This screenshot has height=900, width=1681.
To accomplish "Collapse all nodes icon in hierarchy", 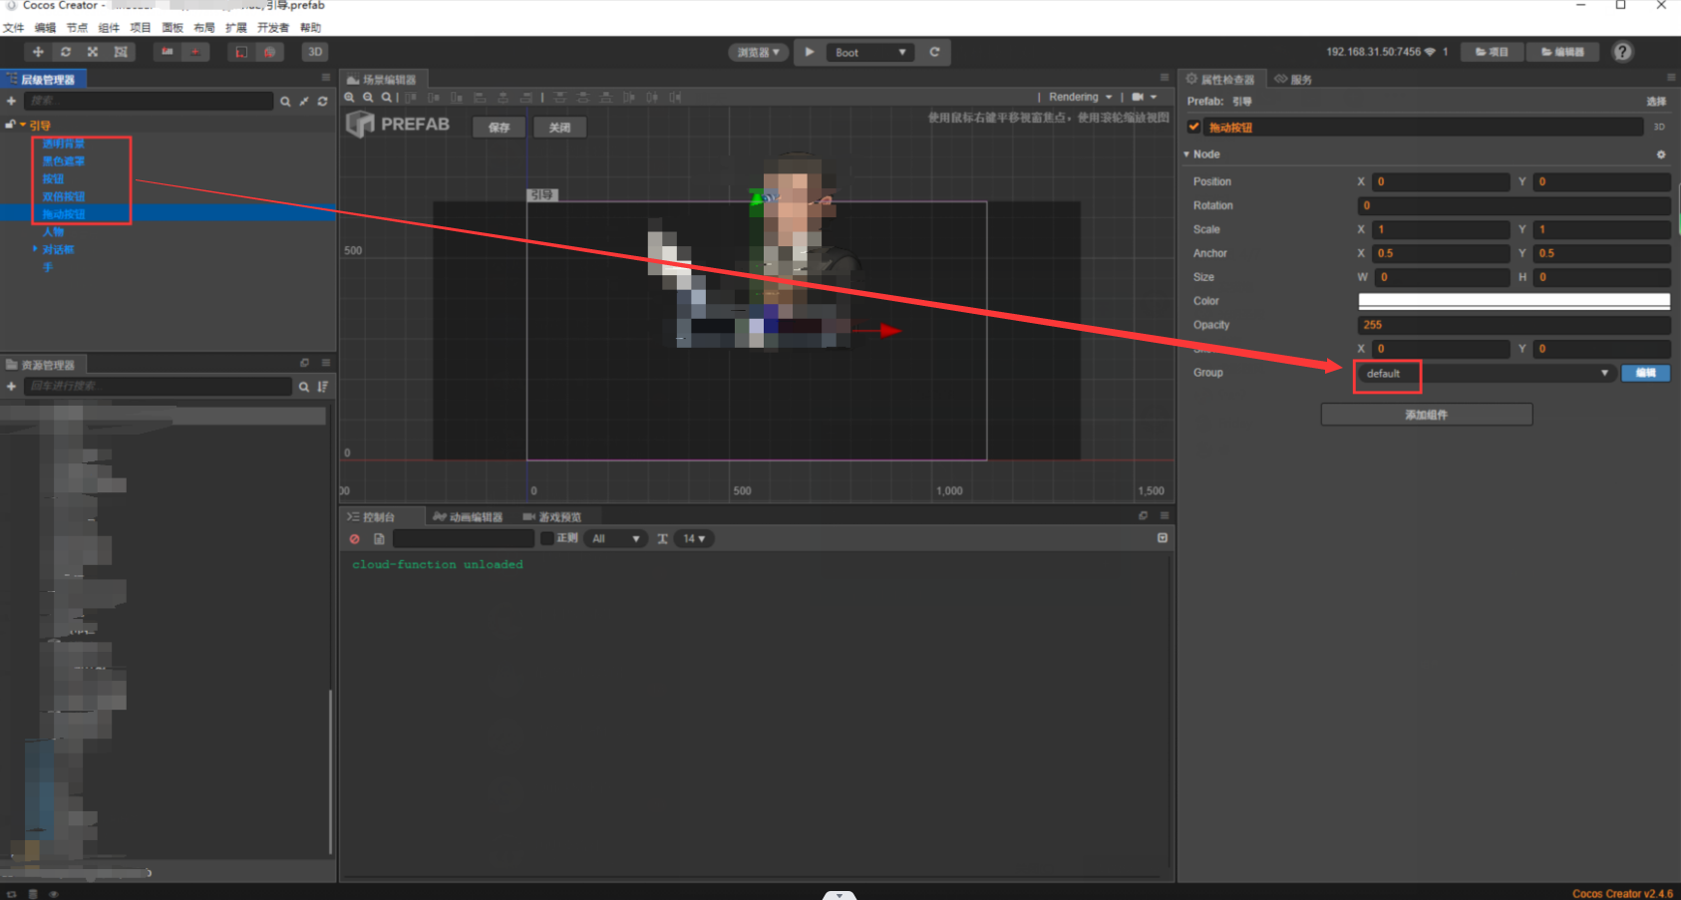I will tap(304, 102).
